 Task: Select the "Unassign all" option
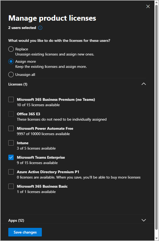click(x=11, y=75)
